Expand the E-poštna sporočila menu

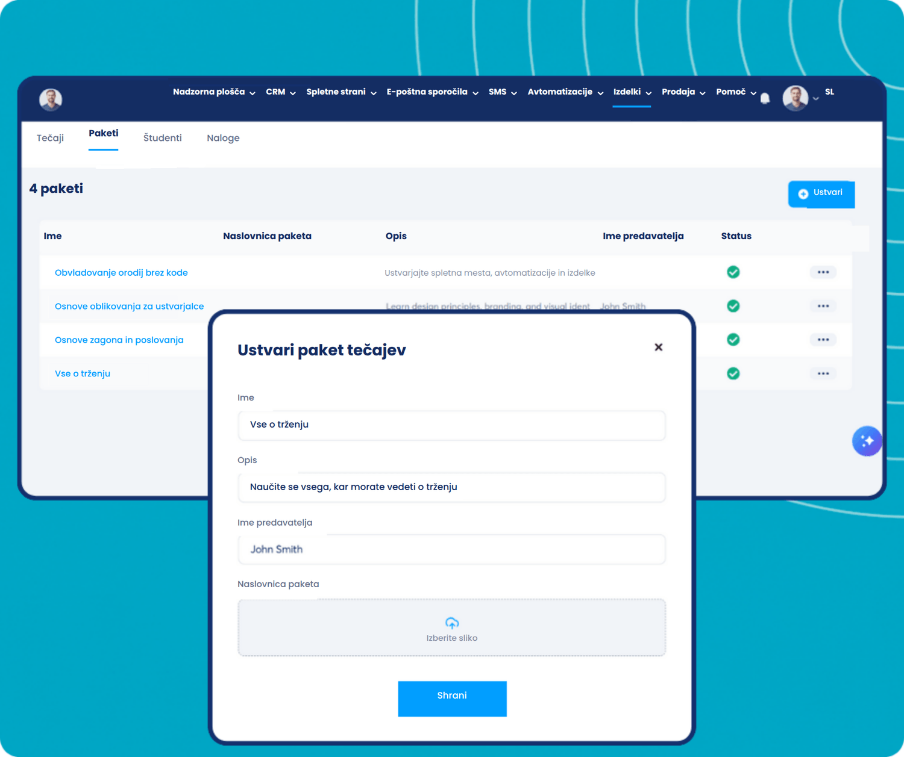click(x=433, y=92)
